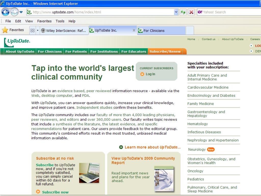Viewport: 261px width, 196px height.
Task: Open the Favorites menu
Action: tap(44, 21)
